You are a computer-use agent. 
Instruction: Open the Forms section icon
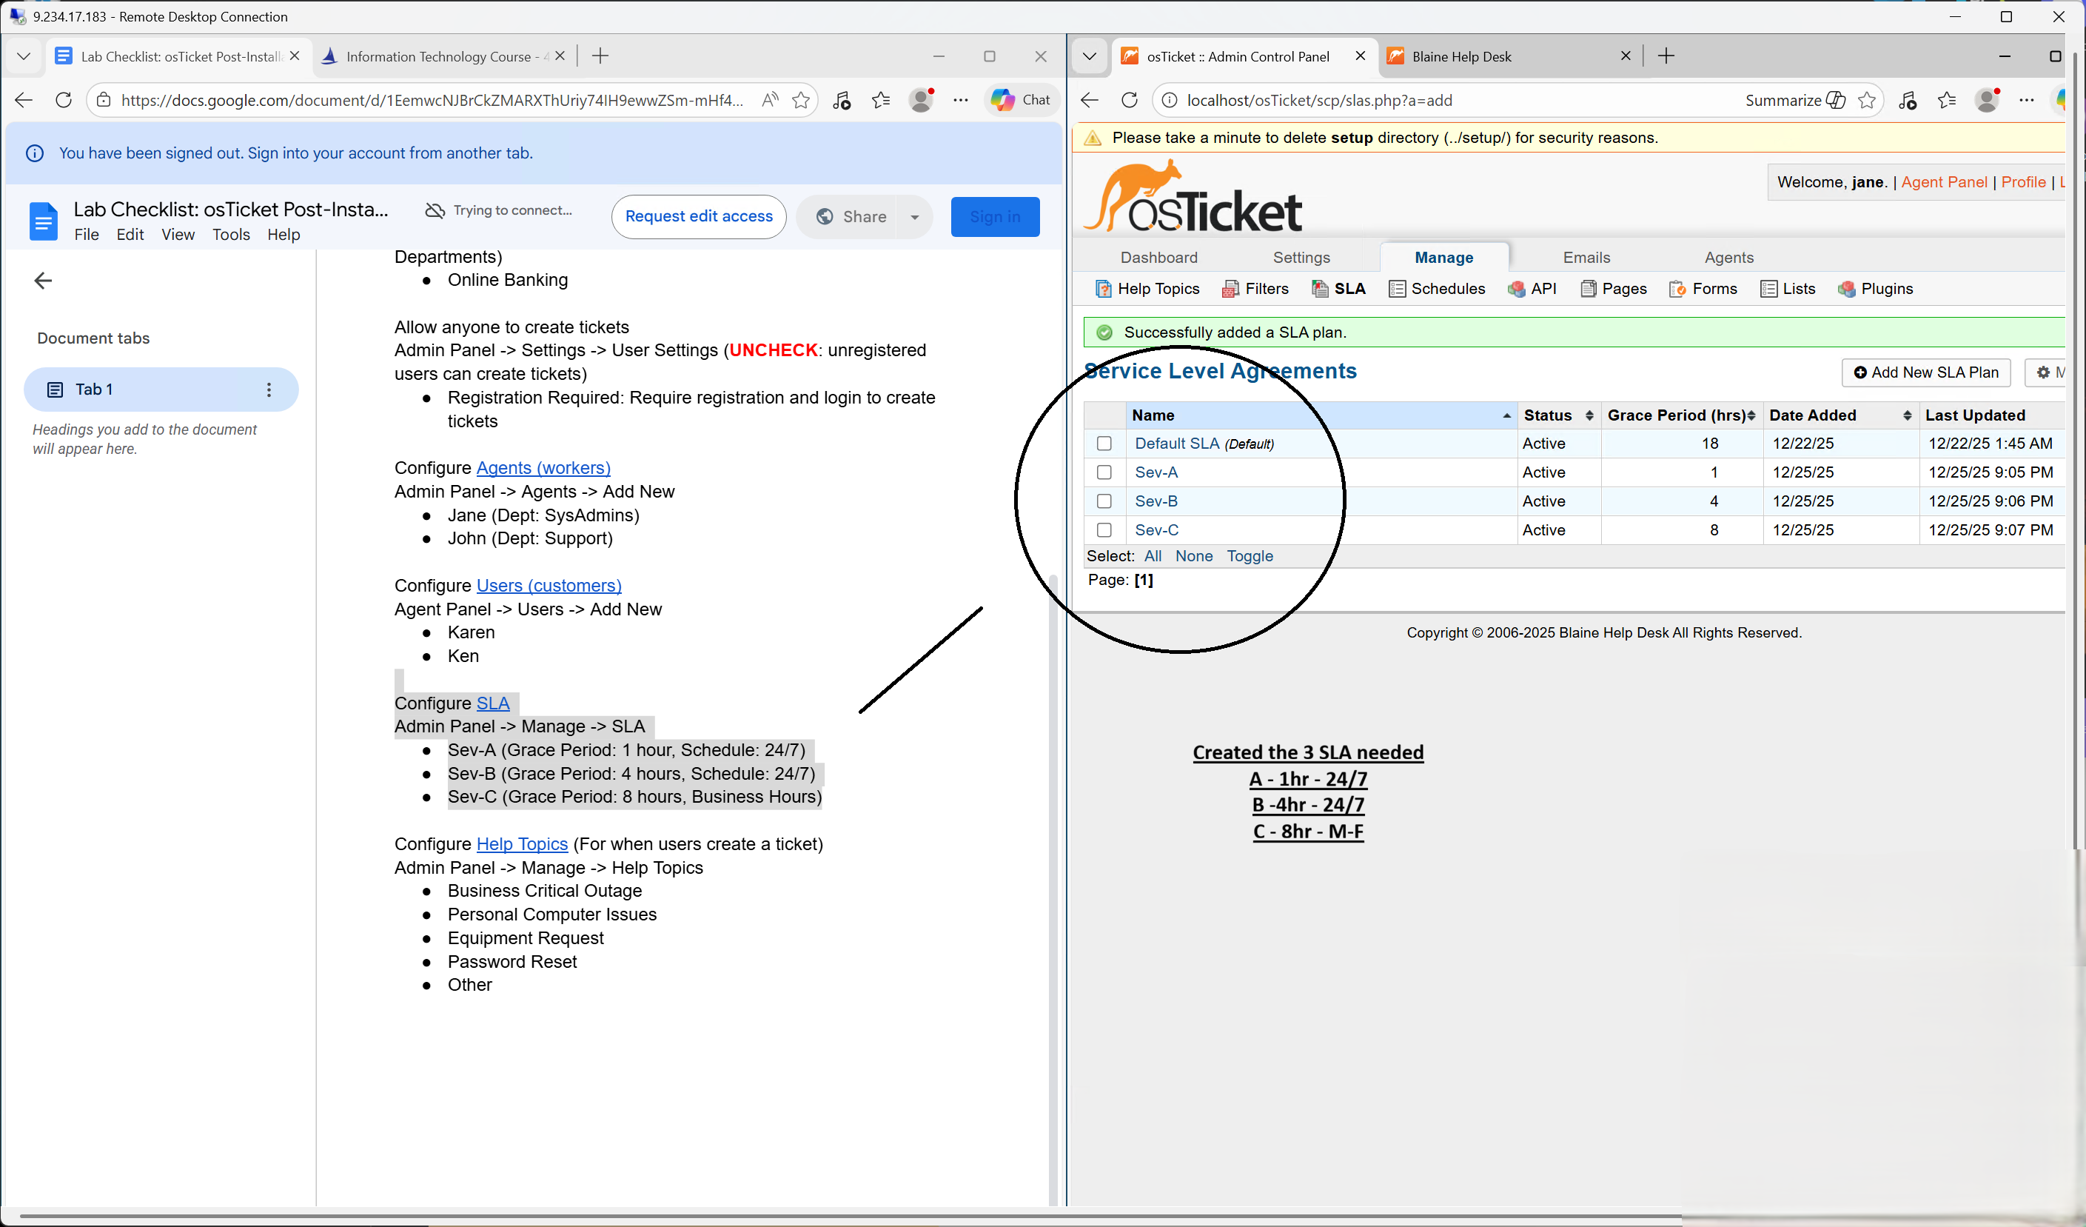click(x=1678, y=289)
